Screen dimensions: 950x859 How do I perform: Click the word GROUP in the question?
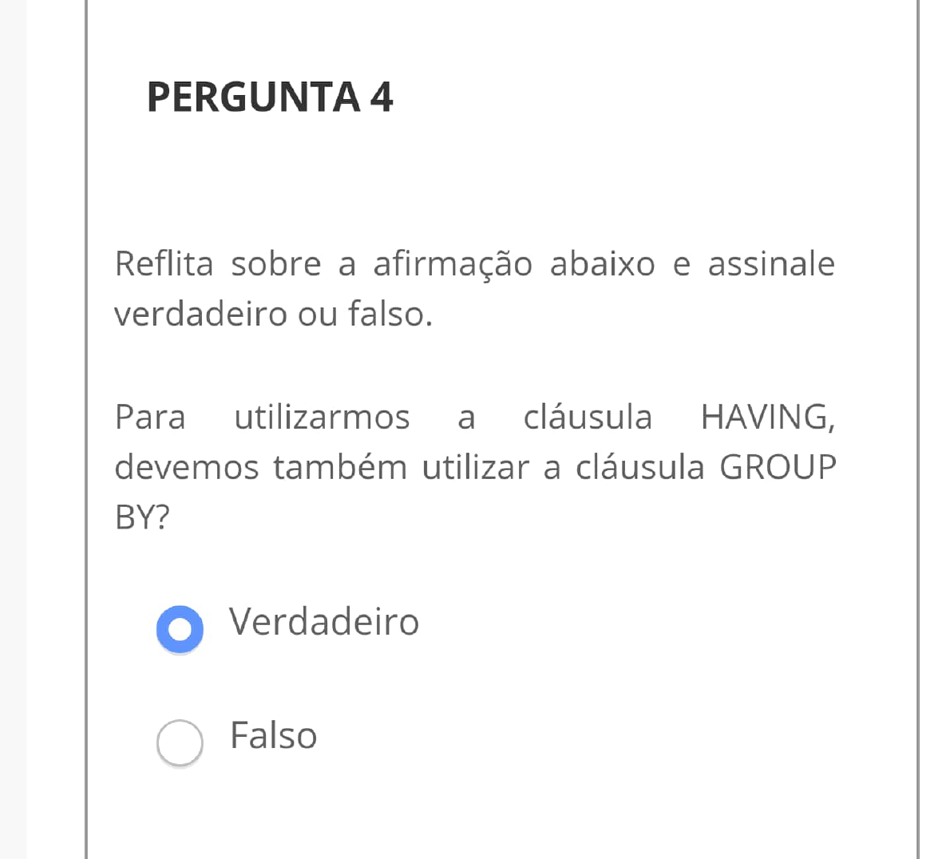(x=778, y=468)
